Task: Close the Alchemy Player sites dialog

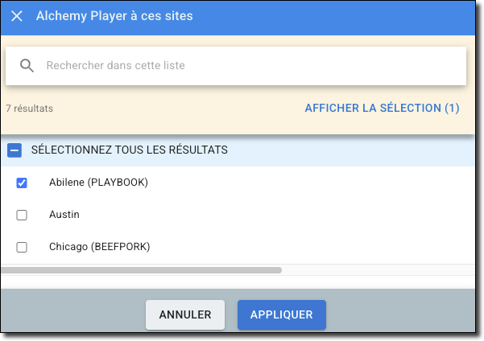Action: pos(17,16)
